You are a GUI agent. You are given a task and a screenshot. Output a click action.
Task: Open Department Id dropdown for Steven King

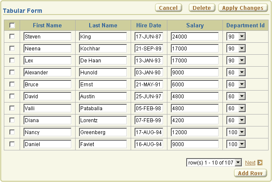coord(236,36)
